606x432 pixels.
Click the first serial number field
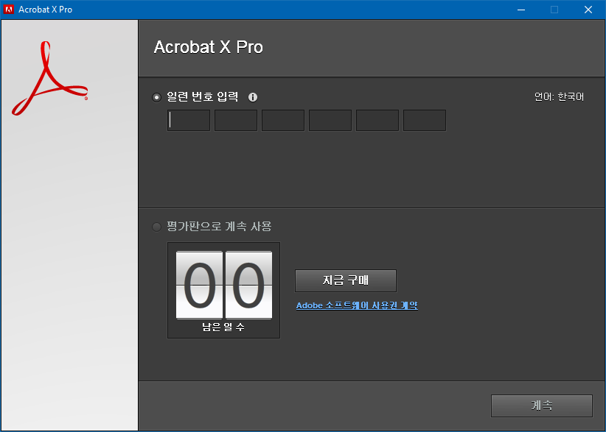(189, 121)
